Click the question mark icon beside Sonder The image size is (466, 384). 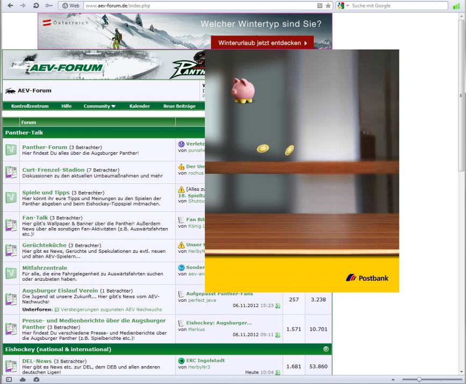(x=181, y=267)
